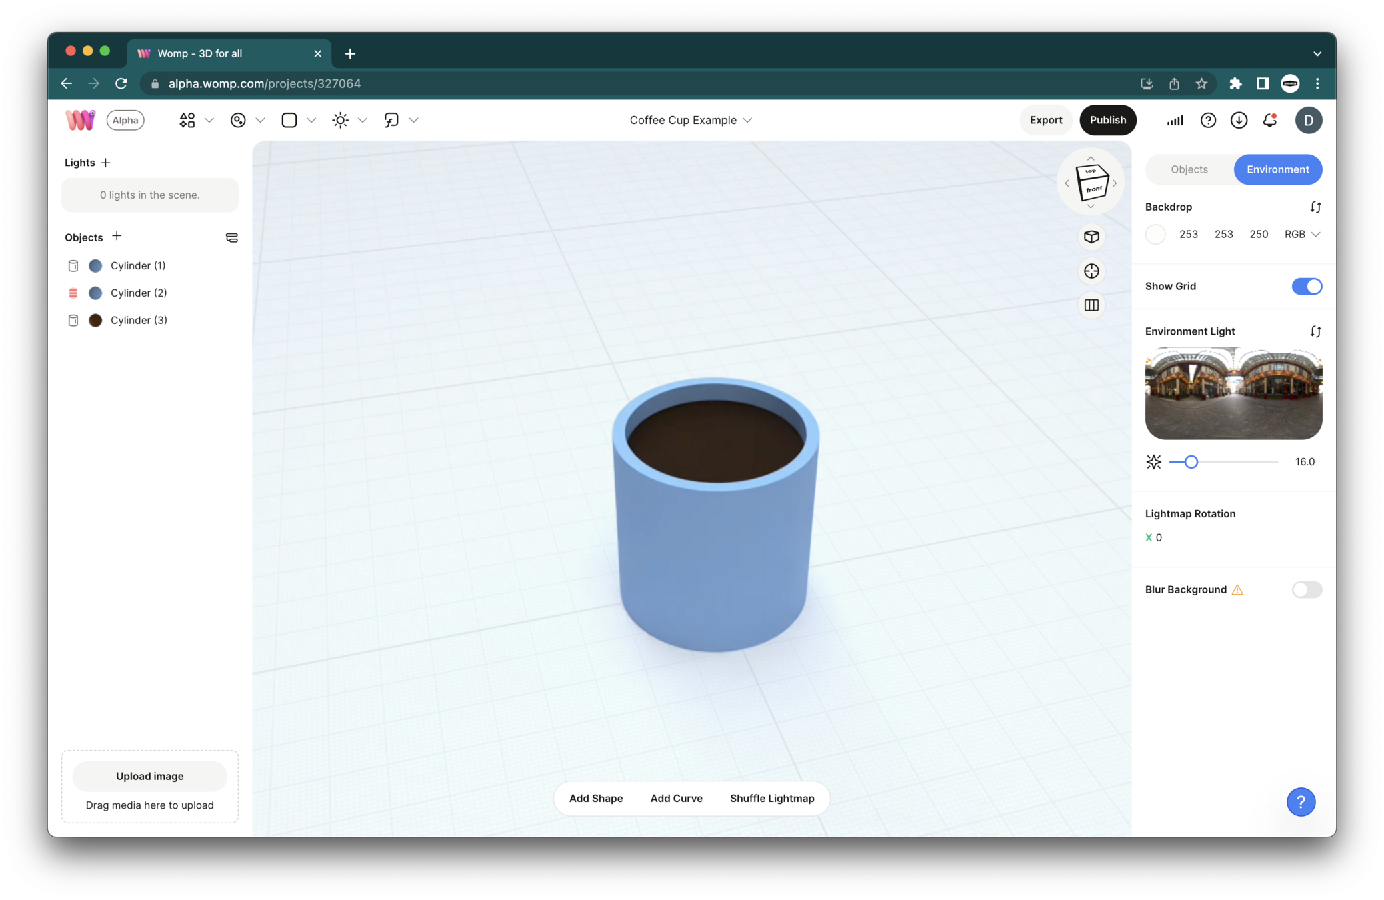Turn off the Show Grid toggle

[1306, 286]
